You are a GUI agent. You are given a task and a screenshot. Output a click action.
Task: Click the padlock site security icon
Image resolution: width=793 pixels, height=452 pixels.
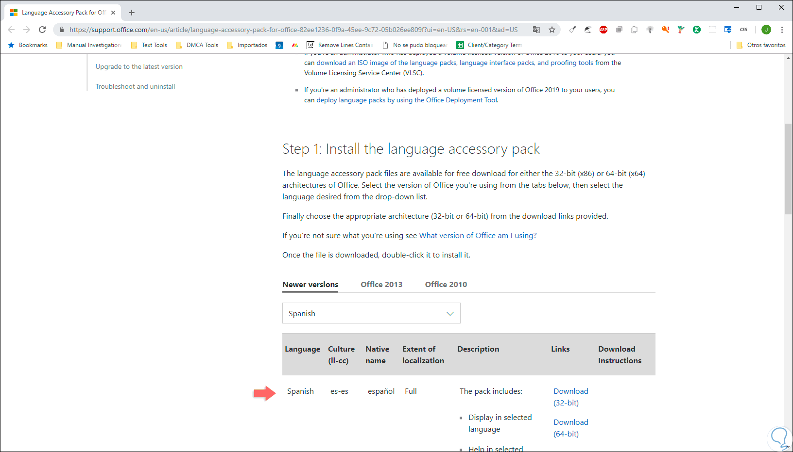pos(62,30)
